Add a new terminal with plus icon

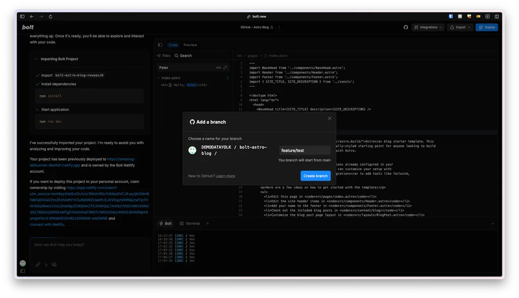(207, 223)
